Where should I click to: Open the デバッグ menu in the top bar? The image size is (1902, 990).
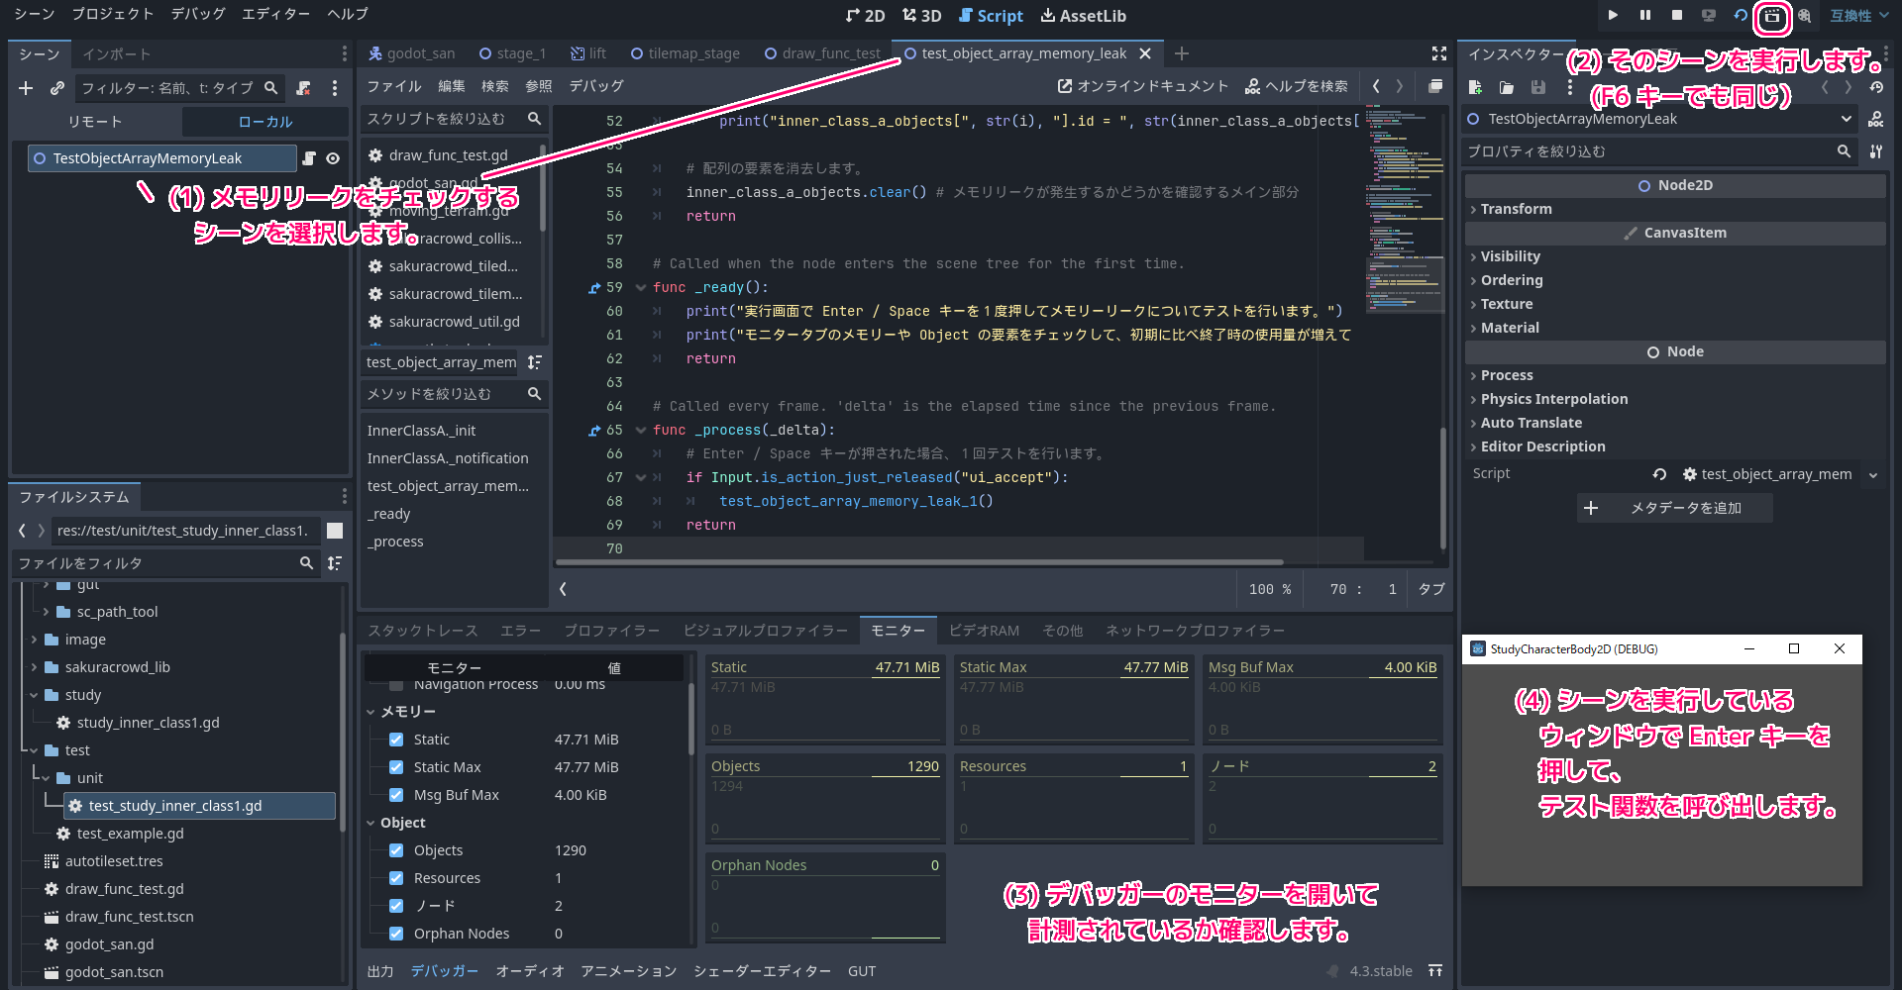pyautogui.click(x=198, y=14)
